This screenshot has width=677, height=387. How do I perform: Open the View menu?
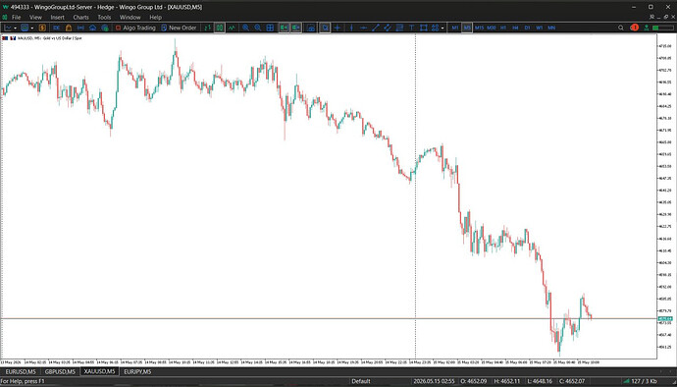pyautogui.click(x=35, y=18)
